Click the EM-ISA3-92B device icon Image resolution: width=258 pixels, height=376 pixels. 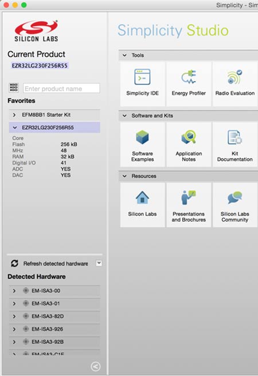26,342
